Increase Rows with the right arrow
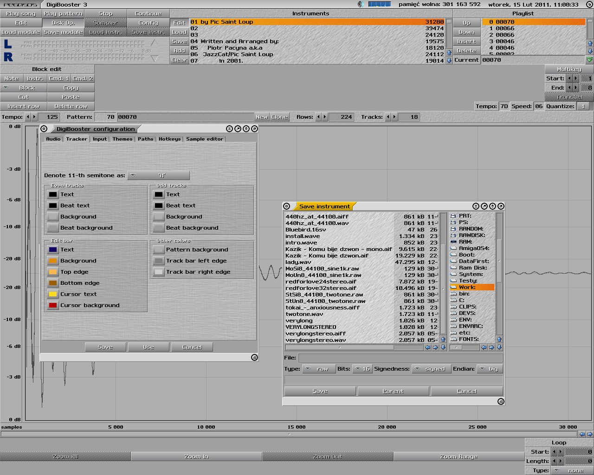This screenshot has width=594, height=475. [x=325, y=117]
